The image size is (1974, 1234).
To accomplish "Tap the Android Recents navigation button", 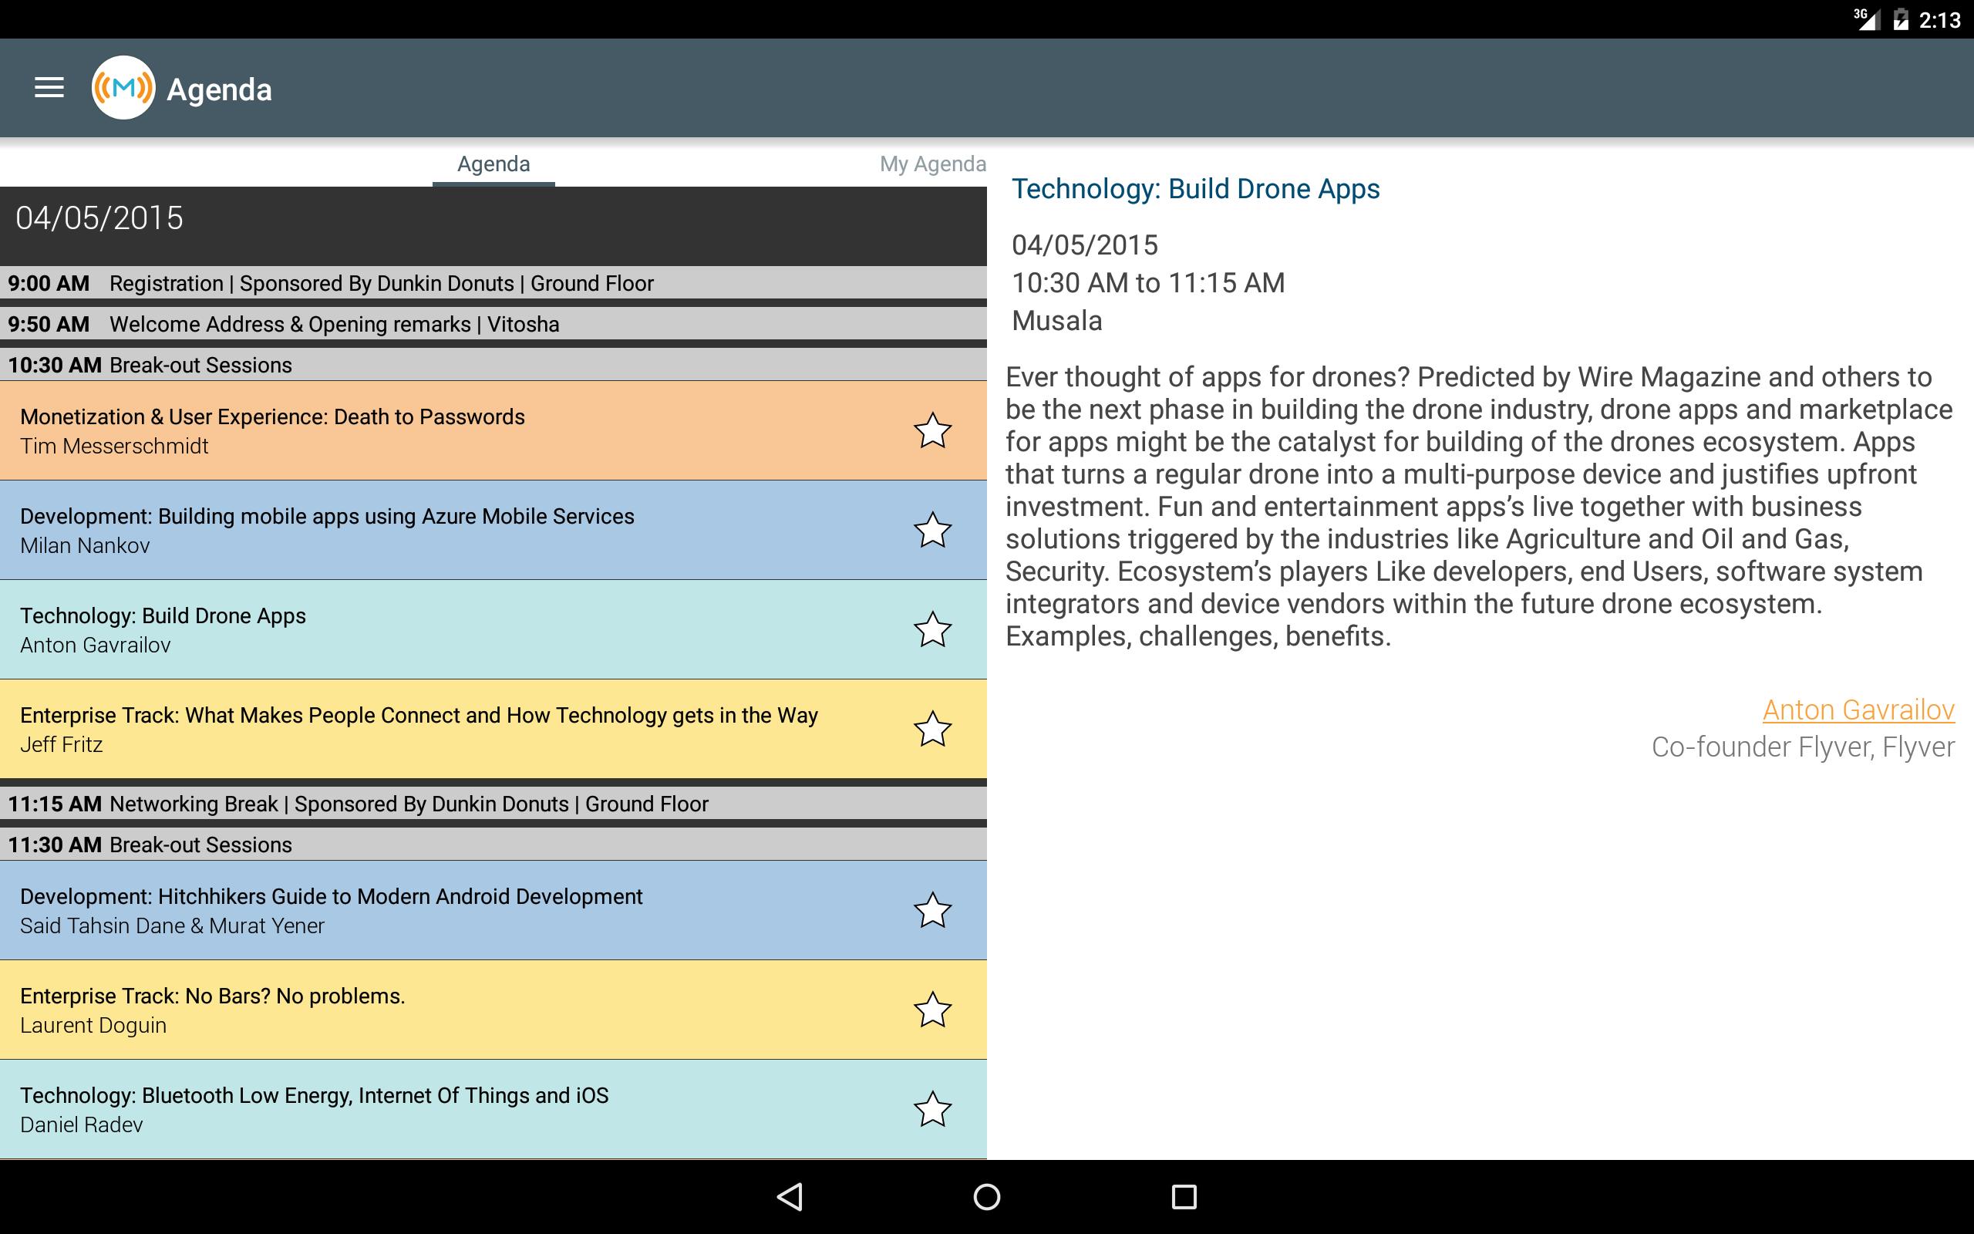I will [x=1184, y=1196].
